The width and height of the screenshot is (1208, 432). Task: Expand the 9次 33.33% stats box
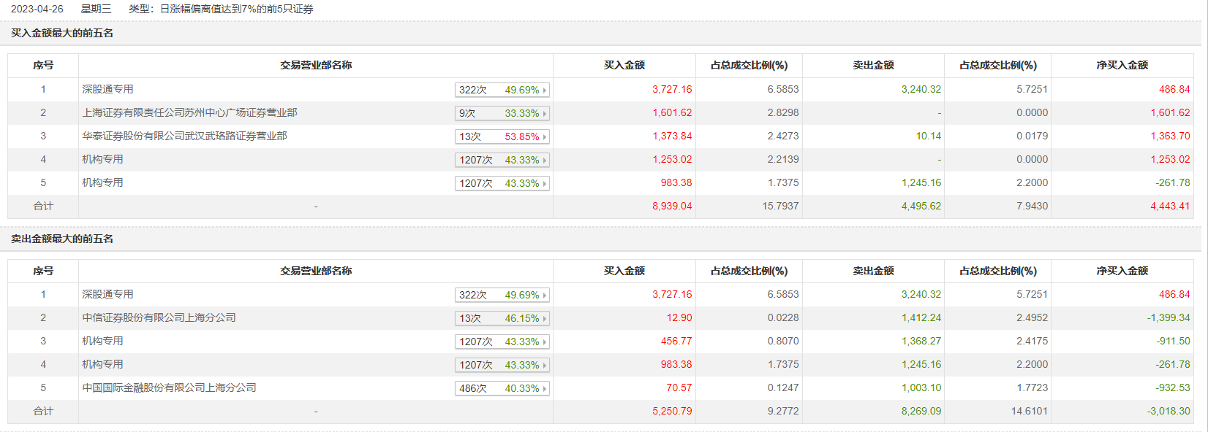pyautogui.click(x=502, y=113)
